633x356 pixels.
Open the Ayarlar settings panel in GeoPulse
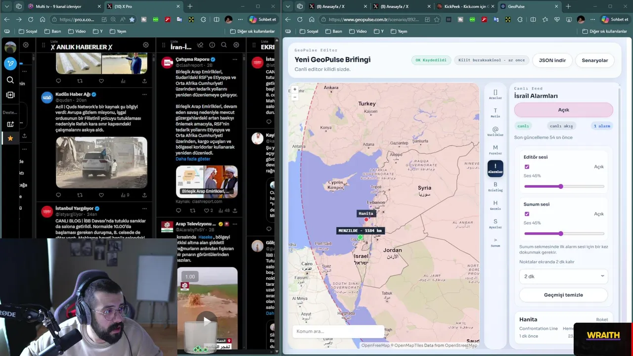[495, 224]
